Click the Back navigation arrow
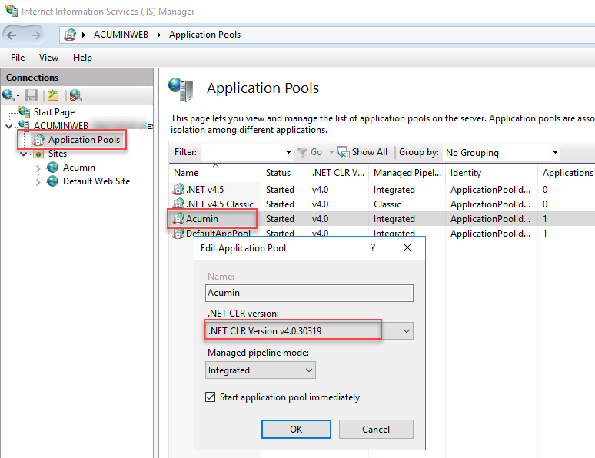This screenshot has width=595, height=458. coord(12,35)
